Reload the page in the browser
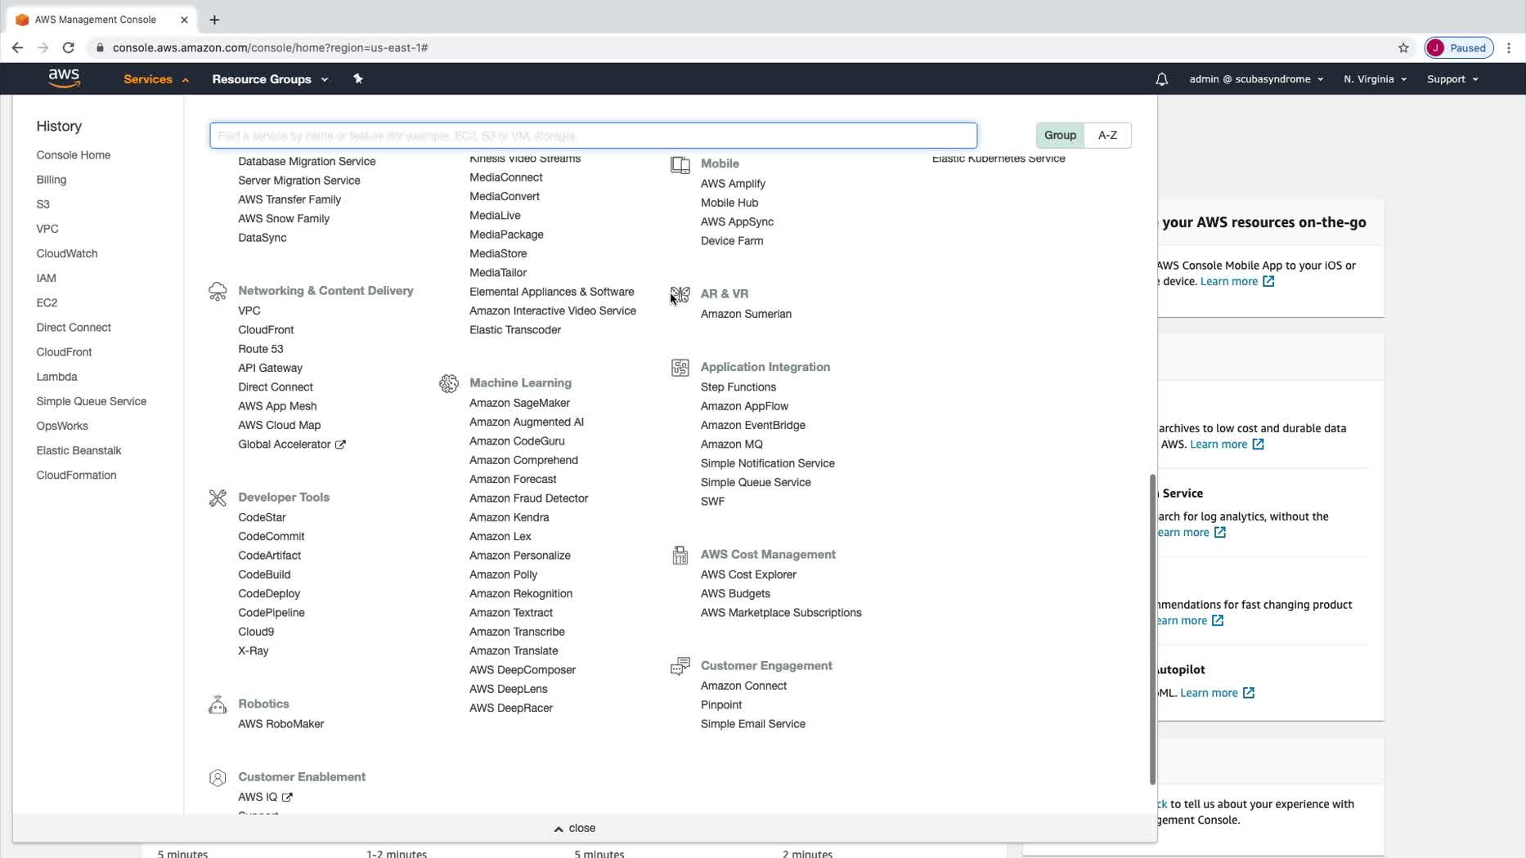1526x858 pixels. click(x=69, y=47)
